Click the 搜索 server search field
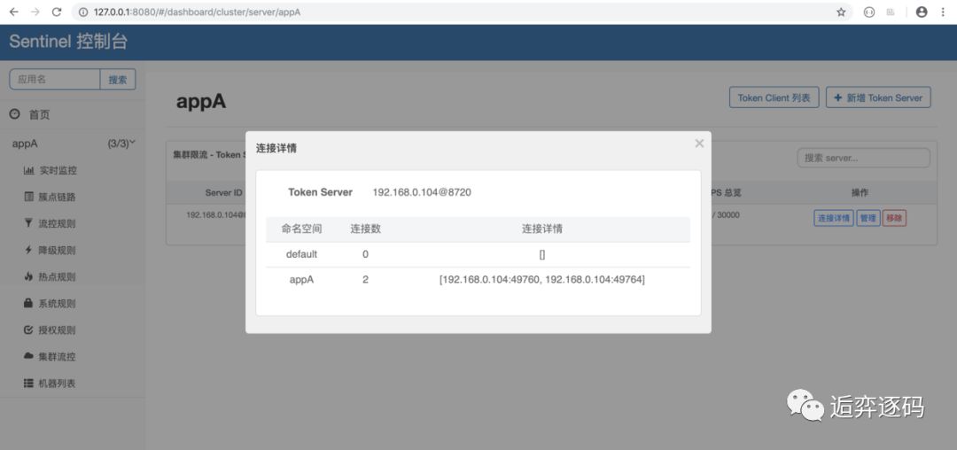The width and height of the screenshot is (957, 450). [x=864, y=158]
